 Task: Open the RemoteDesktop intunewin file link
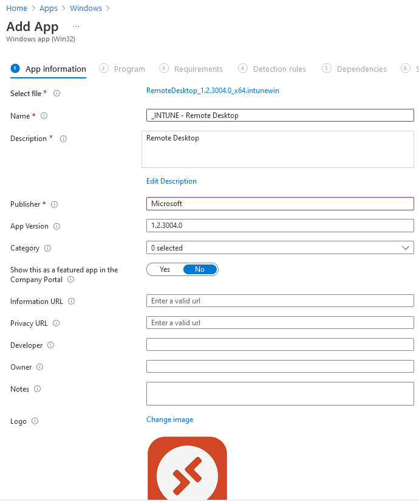[213, 91]
